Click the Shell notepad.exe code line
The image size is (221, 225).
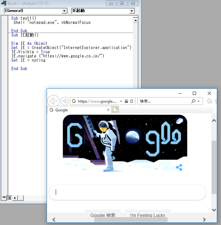click(x=52, y=22)
